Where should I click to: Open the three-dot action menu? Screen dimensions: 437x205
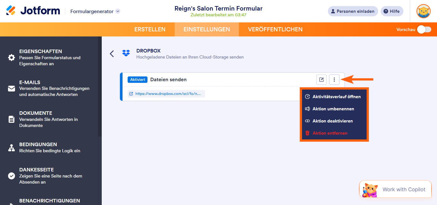coord(334,79)
